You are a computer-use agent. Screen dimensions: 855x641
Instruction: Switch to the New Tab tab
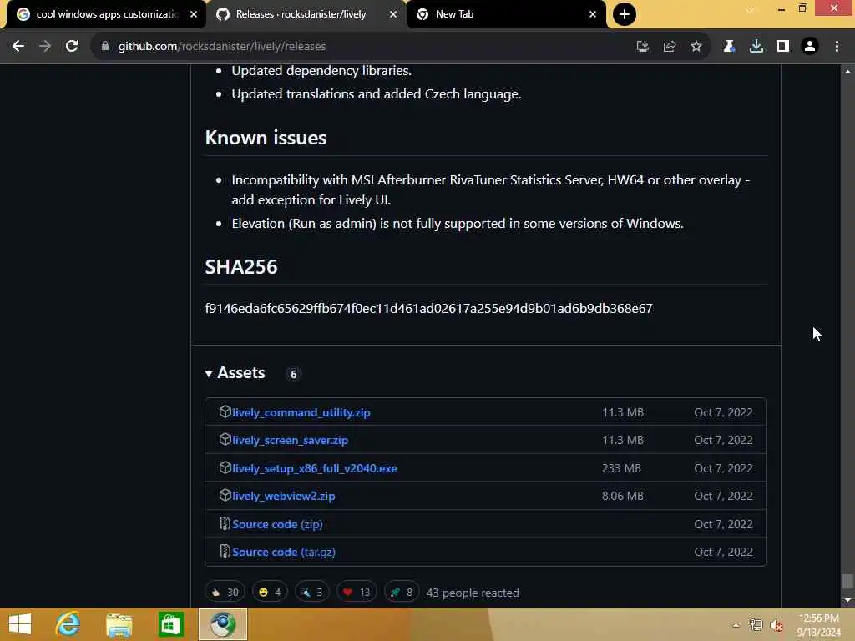point(505,14)
